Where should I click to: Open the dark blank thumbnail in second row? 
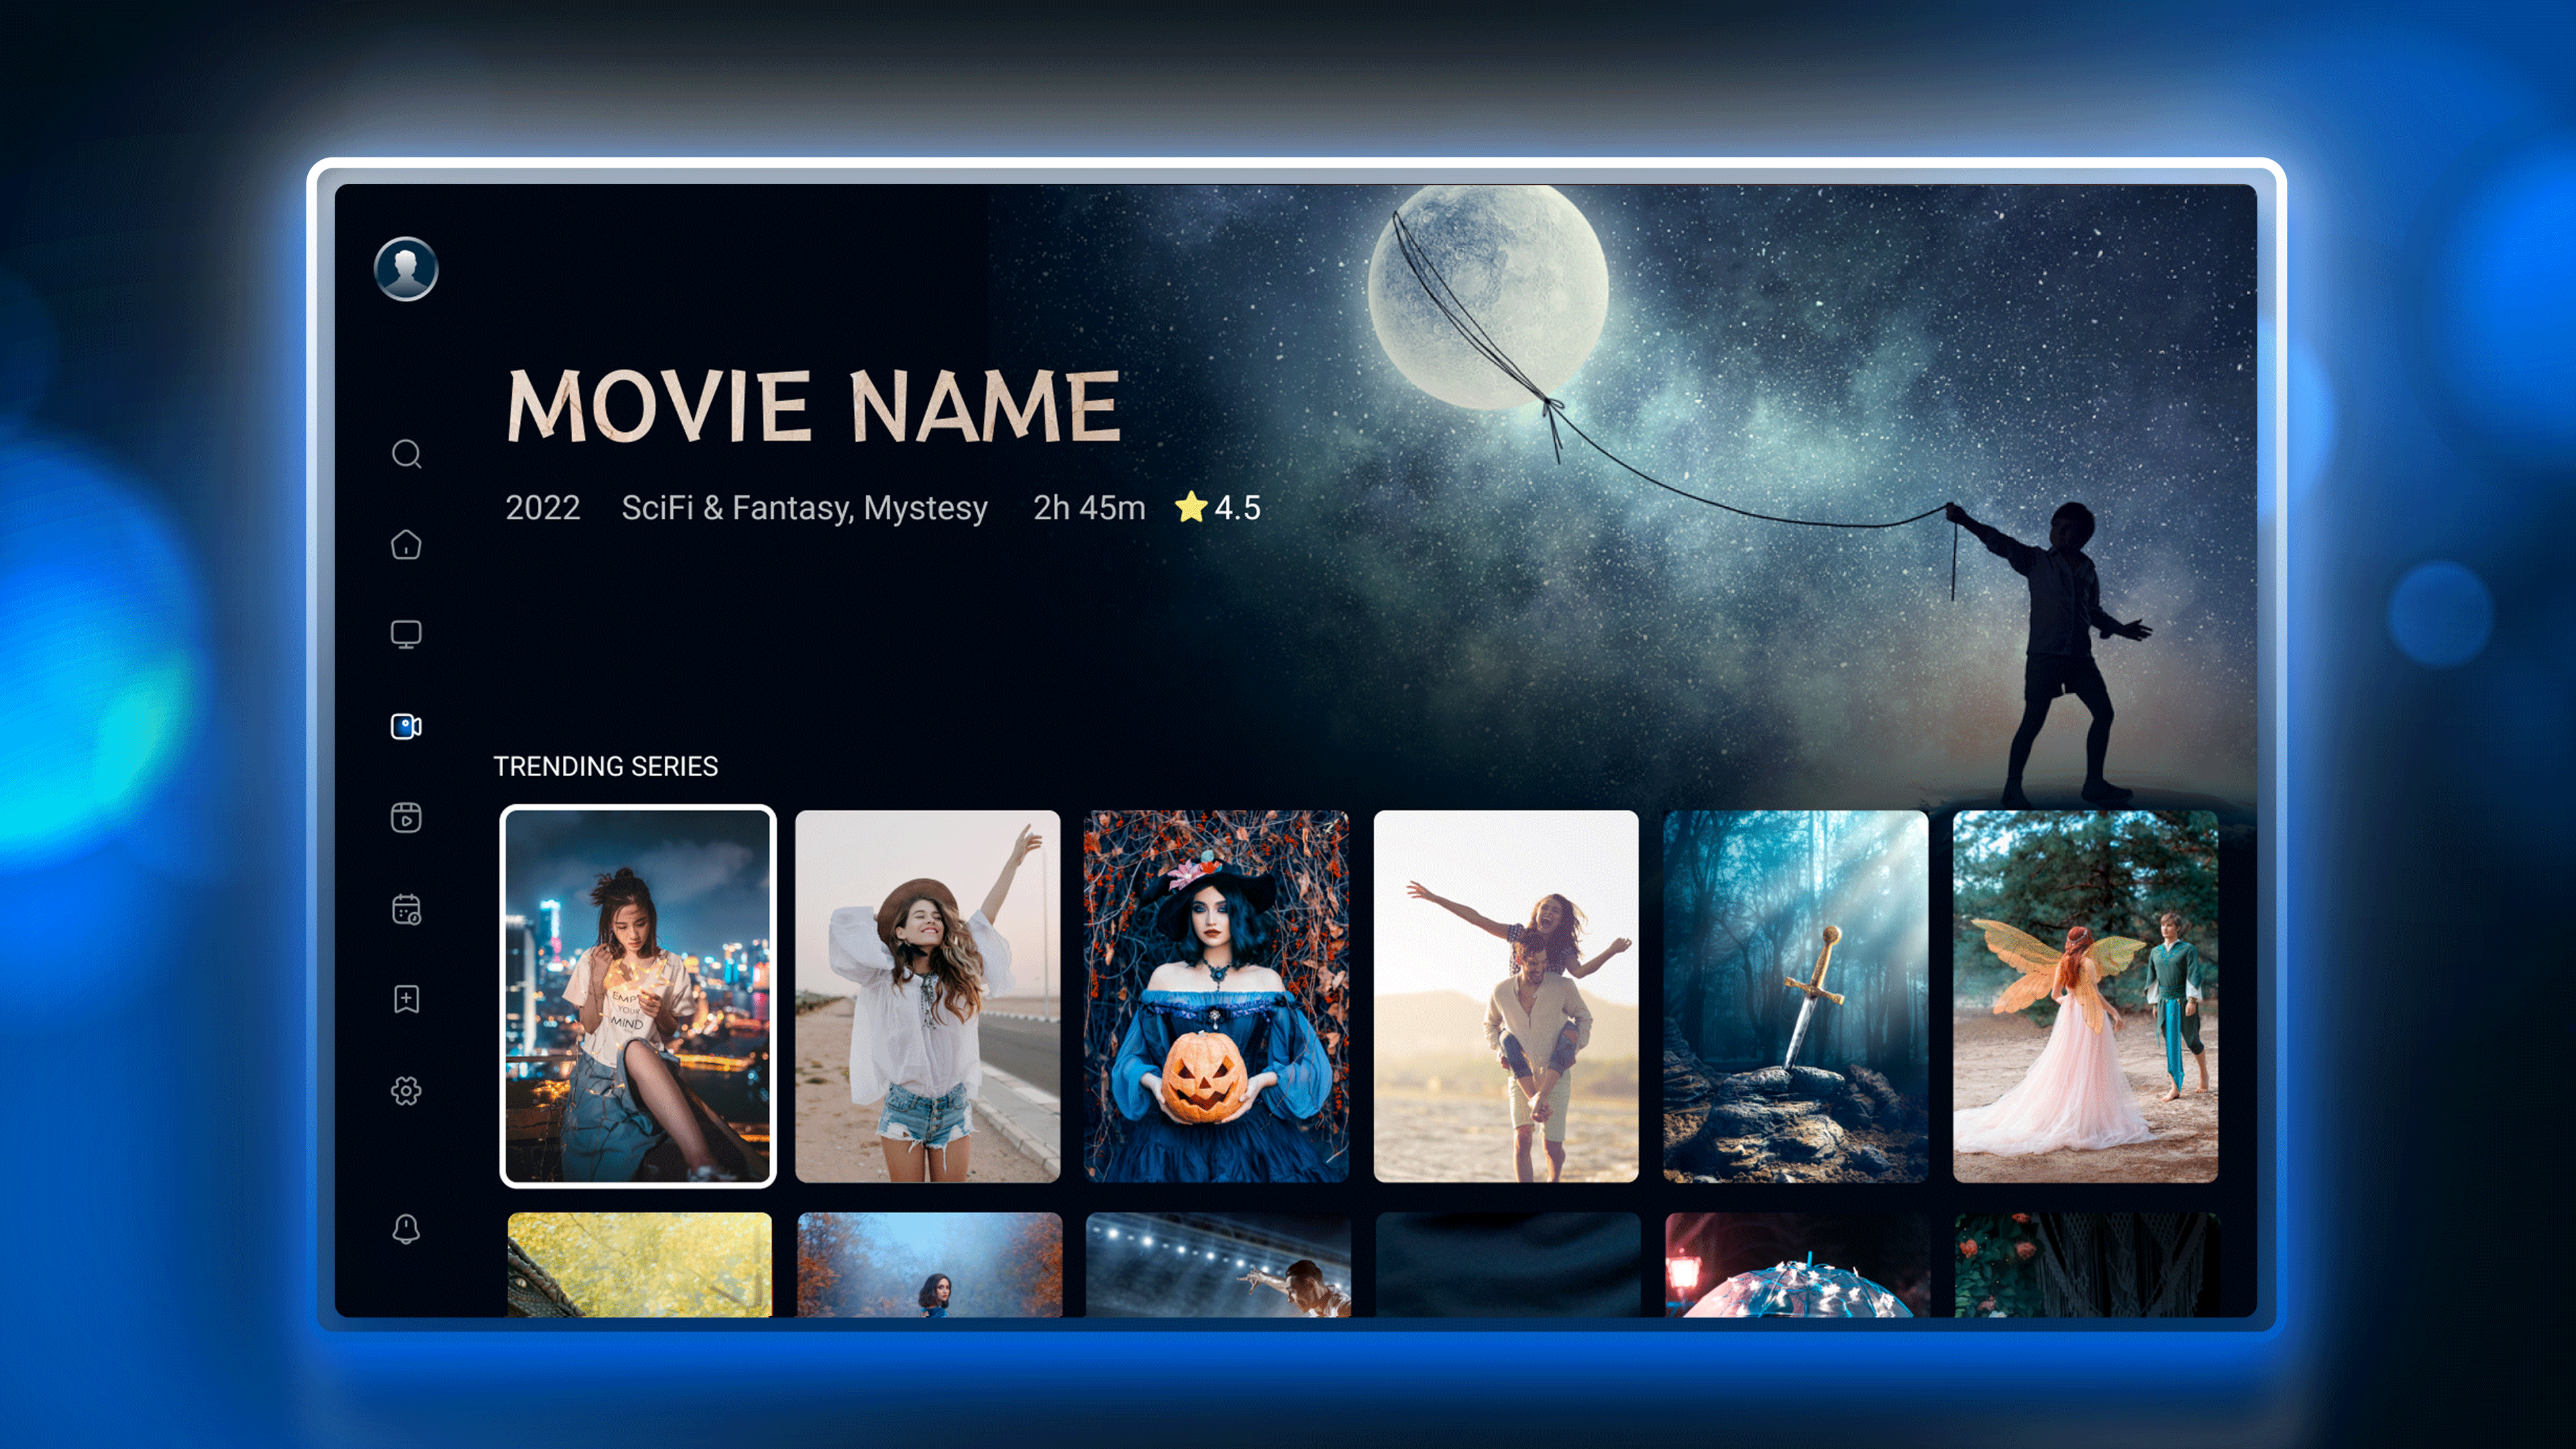pos(1508,1264)
